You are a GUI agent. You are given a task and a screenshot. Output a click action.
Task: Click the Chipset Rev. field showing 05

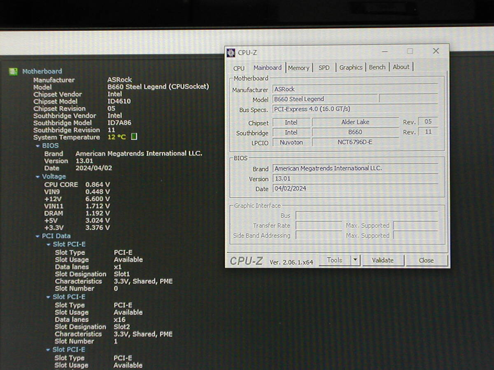[x=428, y=122]
